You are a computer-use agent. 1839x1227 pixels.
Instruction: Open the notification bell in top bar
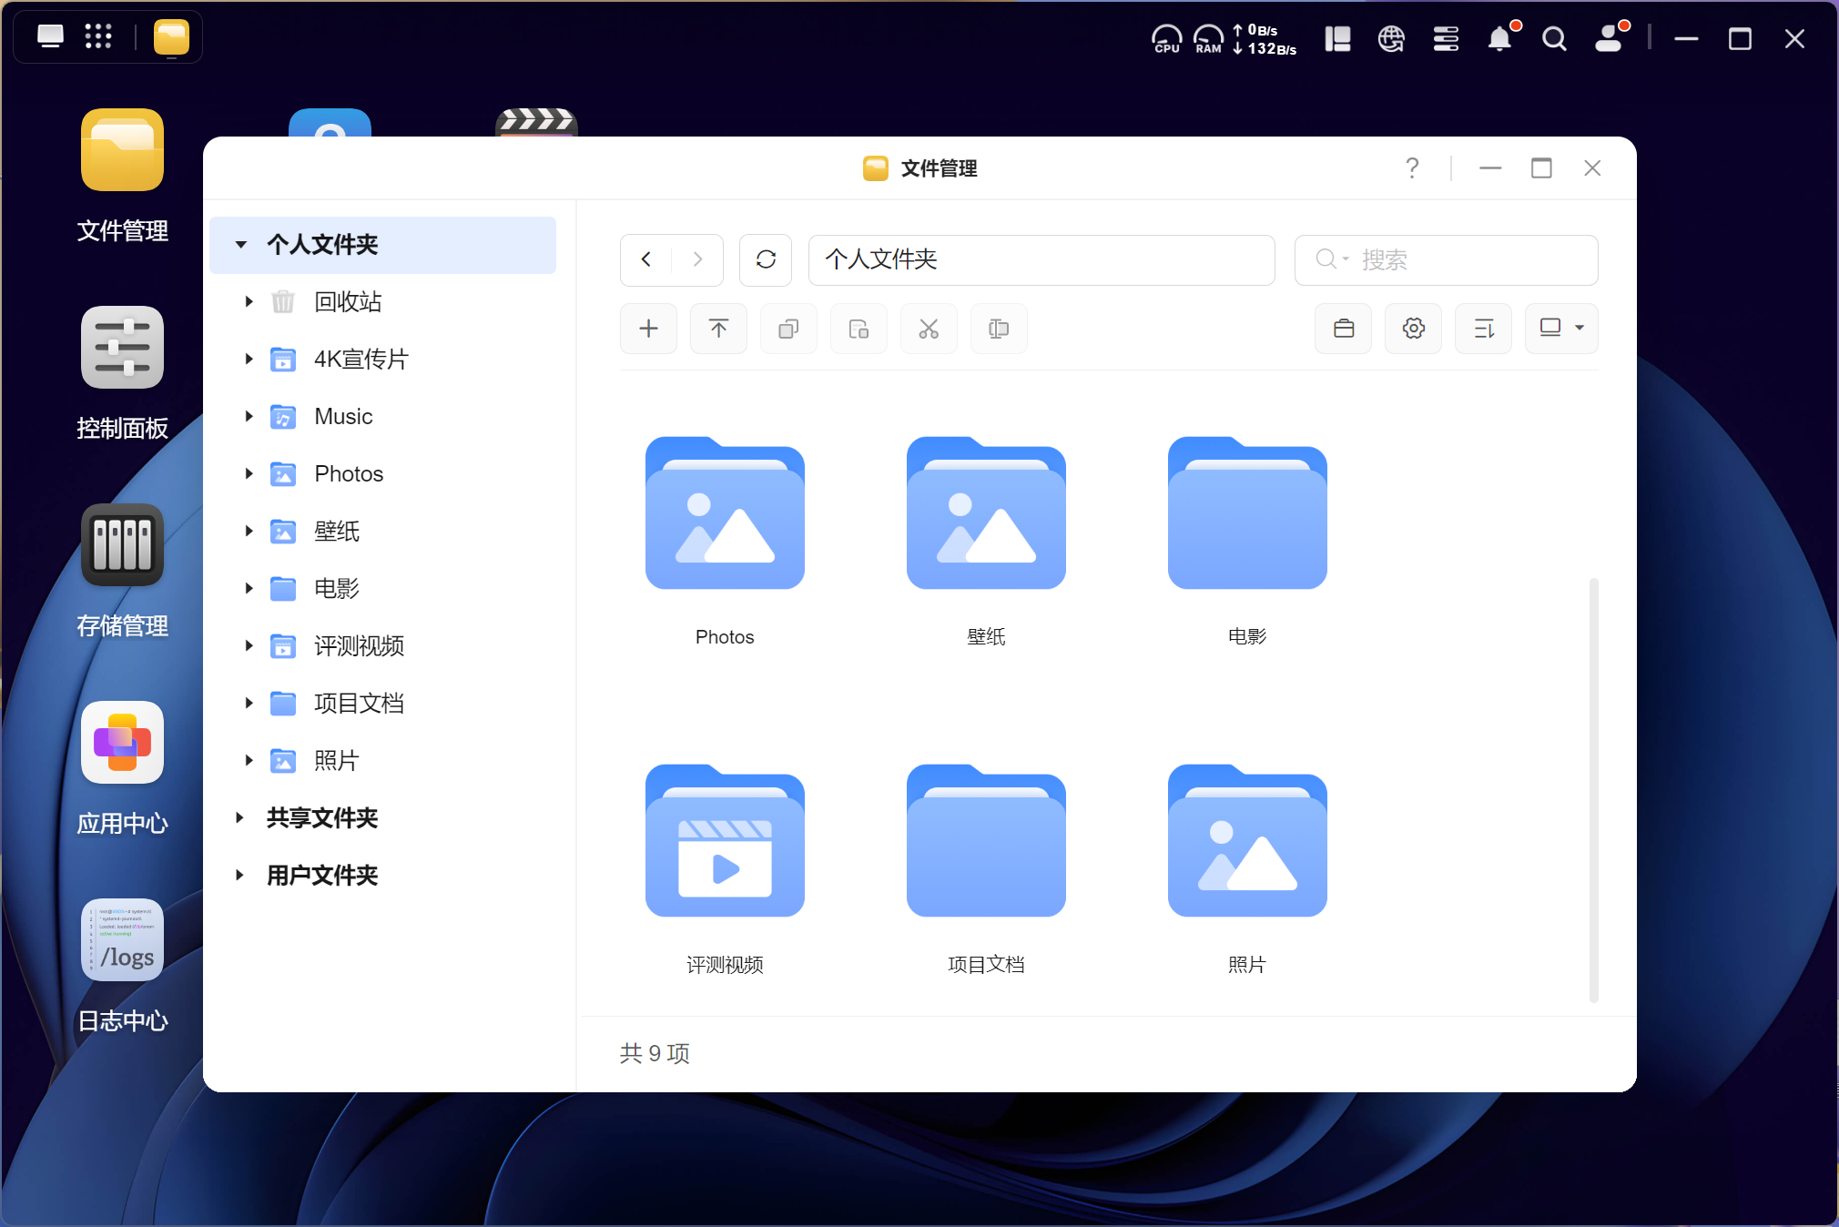[x=1499, y=38]
